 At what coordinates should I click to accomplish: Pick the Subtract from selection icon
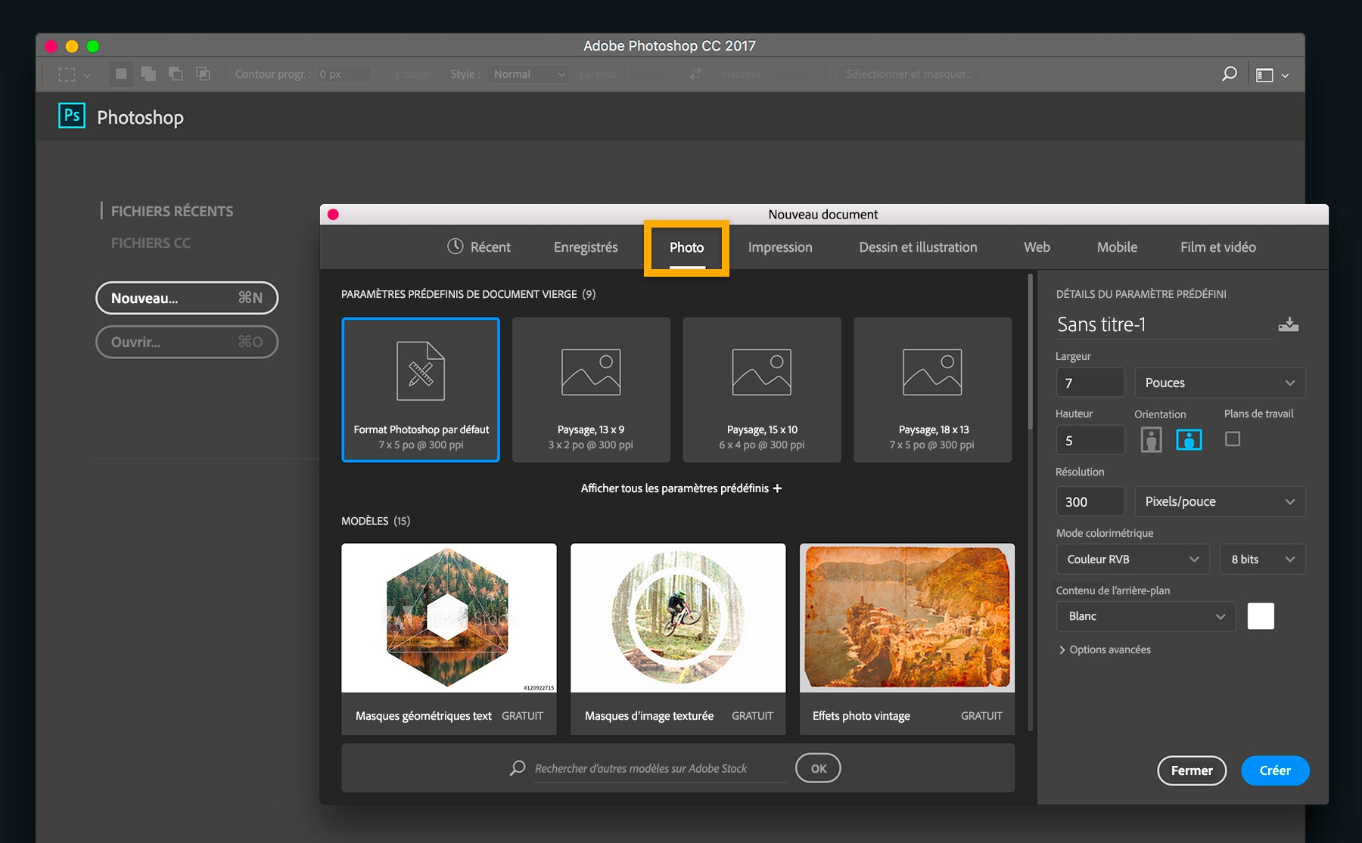176,74
